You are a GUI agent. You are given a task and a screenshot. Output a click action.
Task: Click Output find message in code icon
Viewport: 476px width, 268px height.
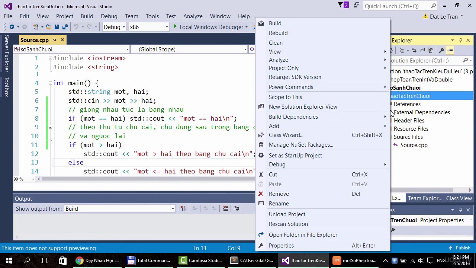[184, 208]
